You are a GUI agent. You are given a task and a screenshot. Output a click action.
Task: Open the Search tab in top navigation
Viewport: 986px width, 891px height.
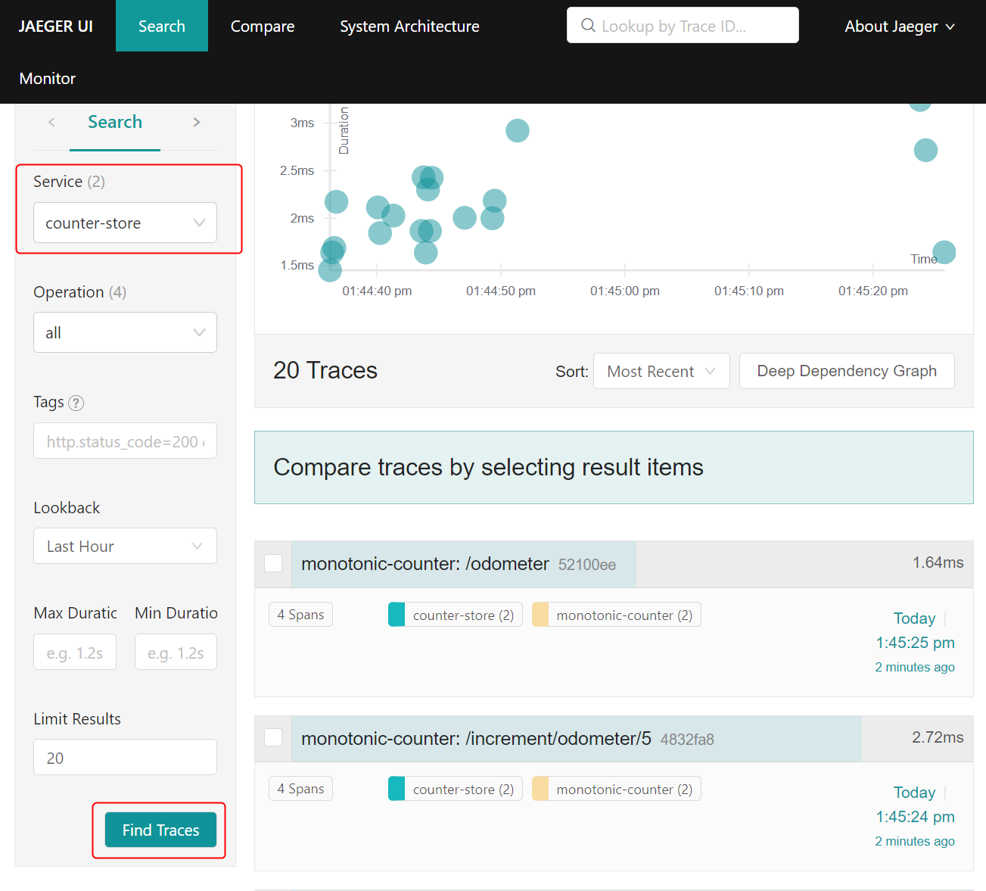tap(162, 26)
